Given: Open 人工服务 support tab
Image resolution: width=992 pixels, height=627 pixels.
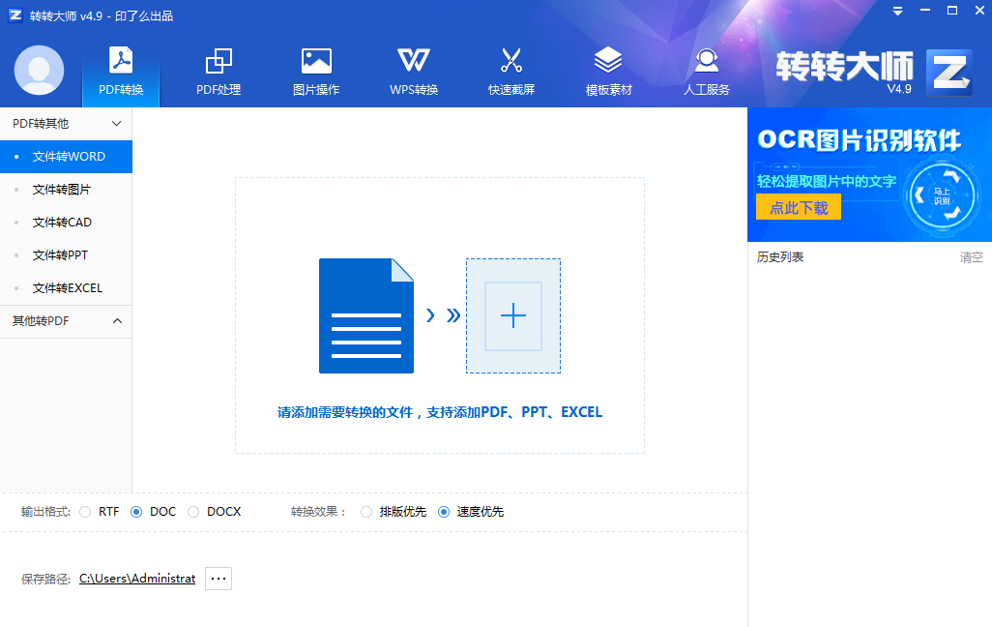Looking at the screenshot, I should (x=706, y=71).
